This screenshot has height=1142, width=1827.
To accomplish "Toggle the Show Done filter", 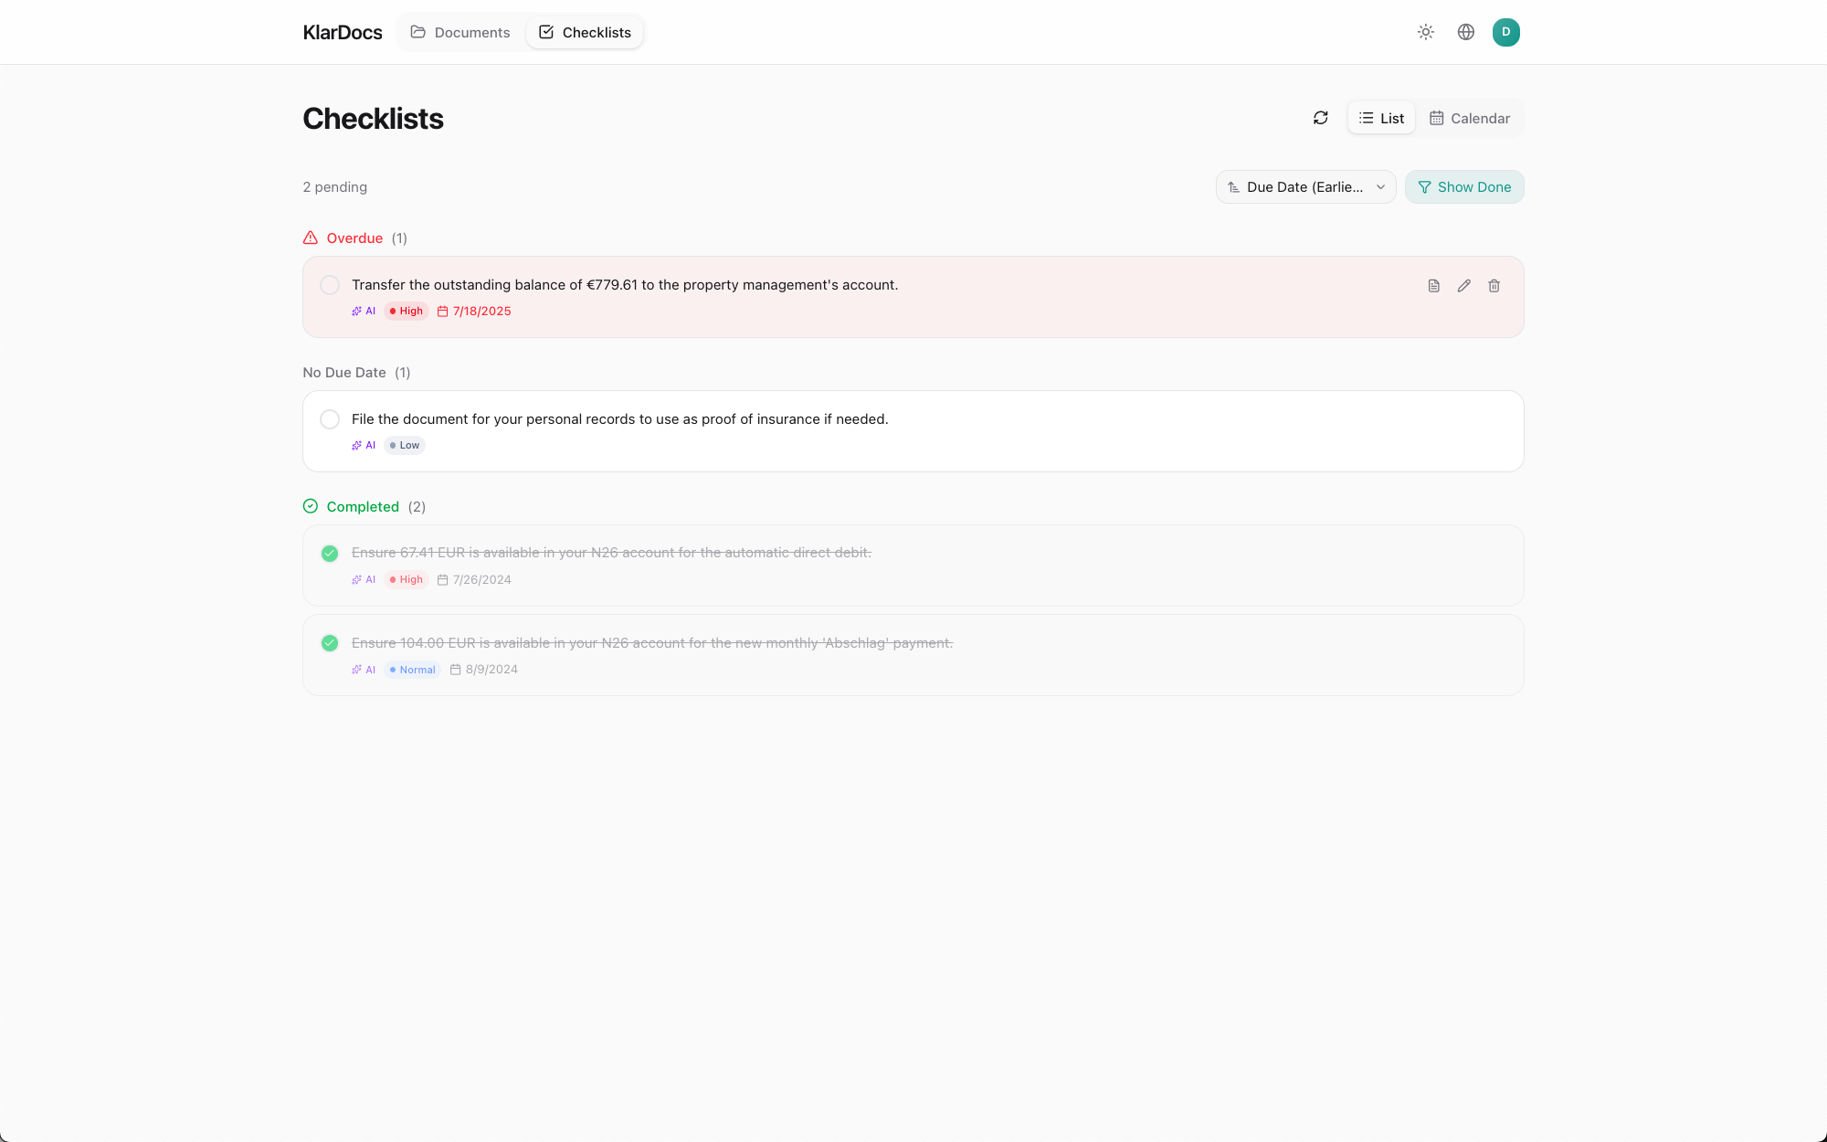I will click(1464, 186).
